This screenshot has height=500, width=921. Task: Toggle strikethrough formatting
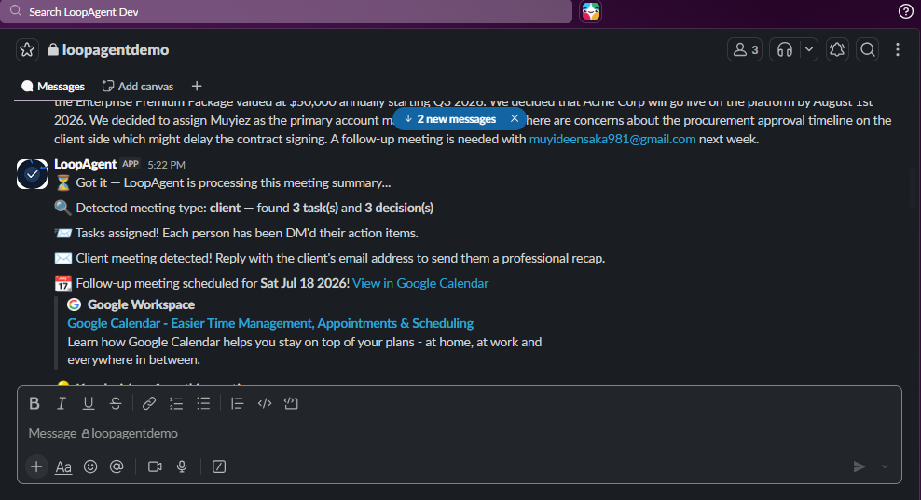pos(116,403)
